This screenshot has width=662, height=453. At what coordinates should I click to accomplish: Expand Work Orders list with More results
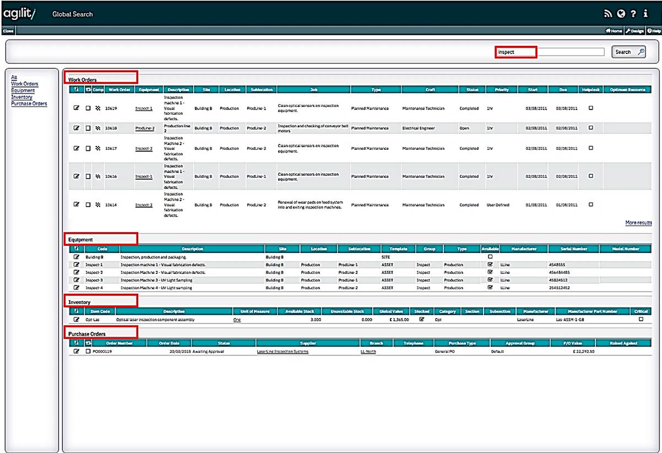(638, 223)
